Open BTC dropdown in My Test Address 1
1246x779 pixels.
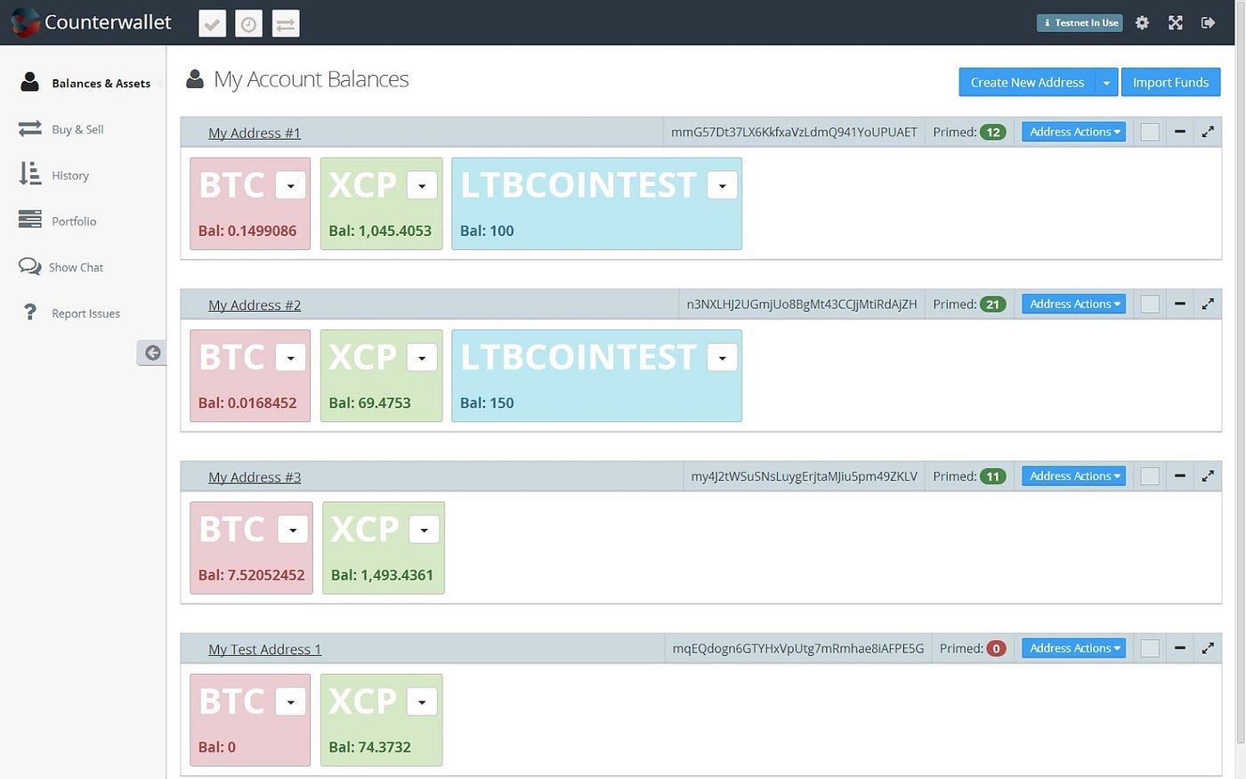pos(290,702)
